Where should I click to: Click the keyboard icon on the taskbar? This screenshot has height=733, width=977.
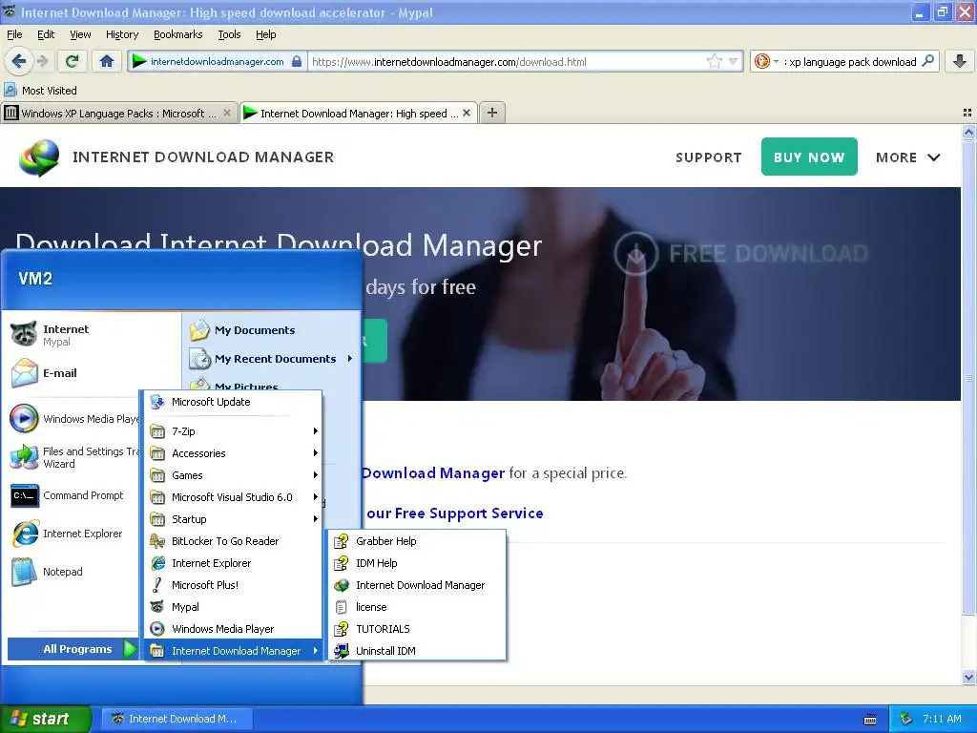pyautogui.click(x=870, y=720)
